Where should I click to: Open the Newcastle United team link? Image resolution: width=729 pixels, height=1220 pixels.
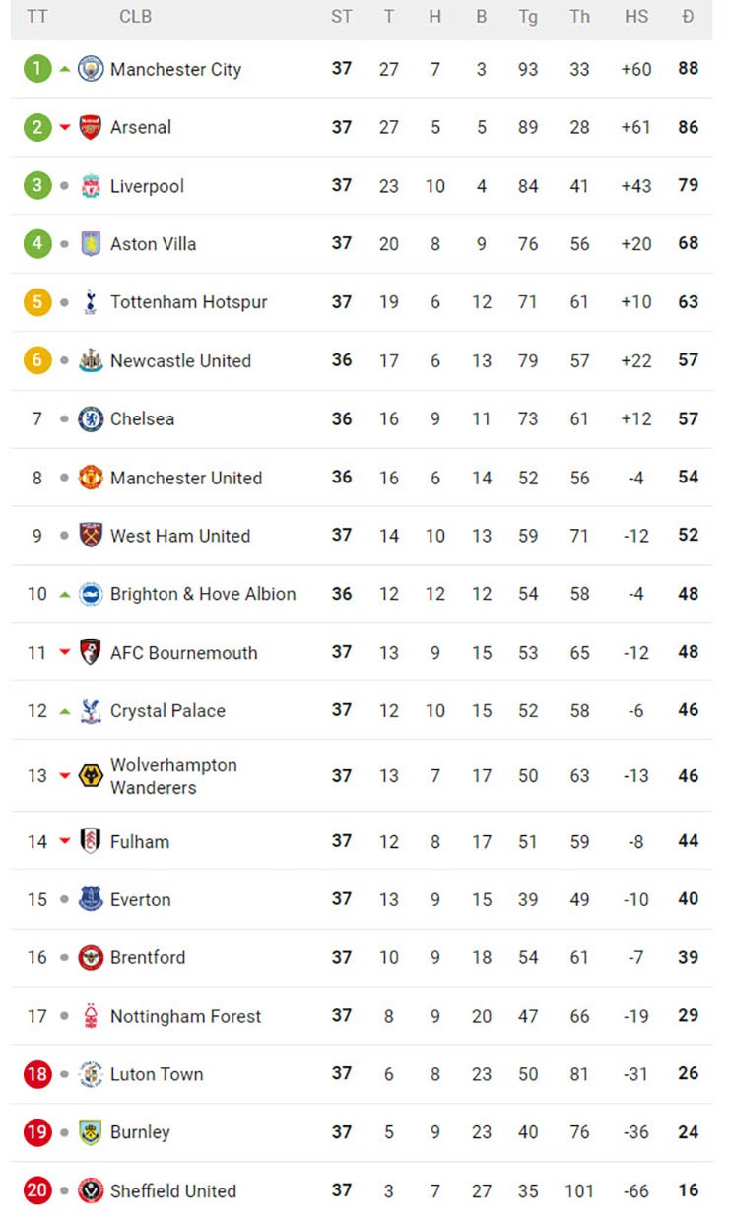click(x=180, y=361)
